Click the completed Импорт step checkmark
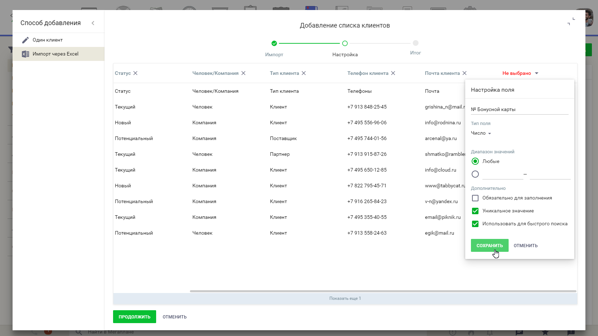 (x=274, y=43)
